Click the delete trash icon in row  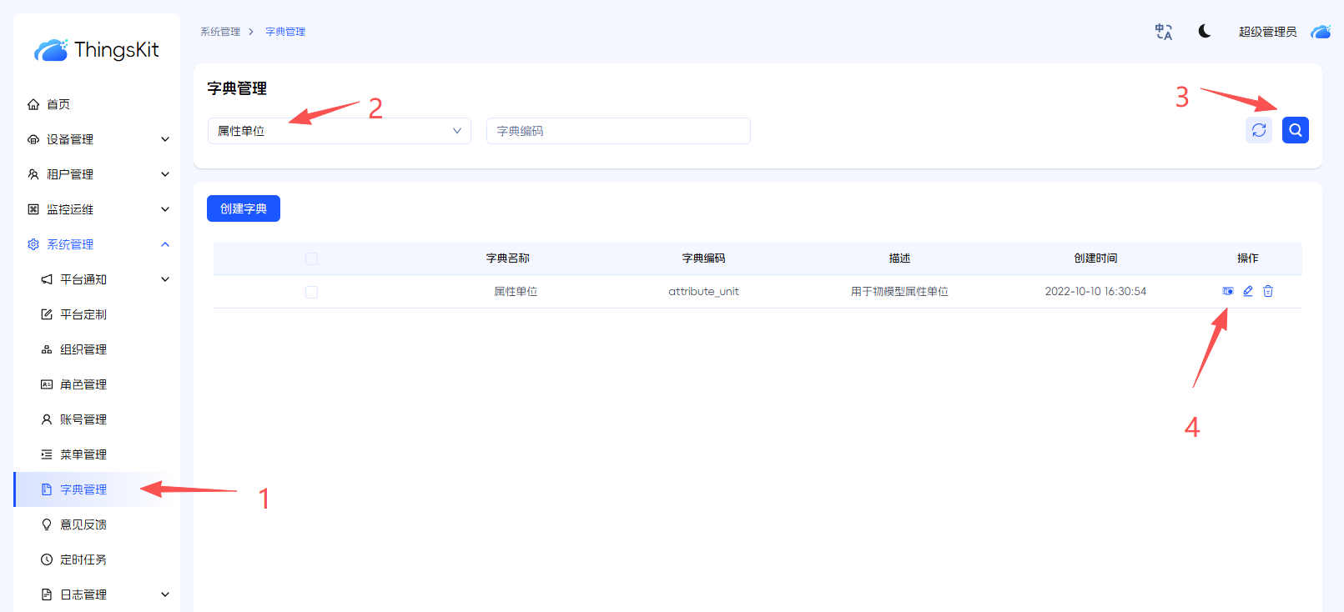1268,291
